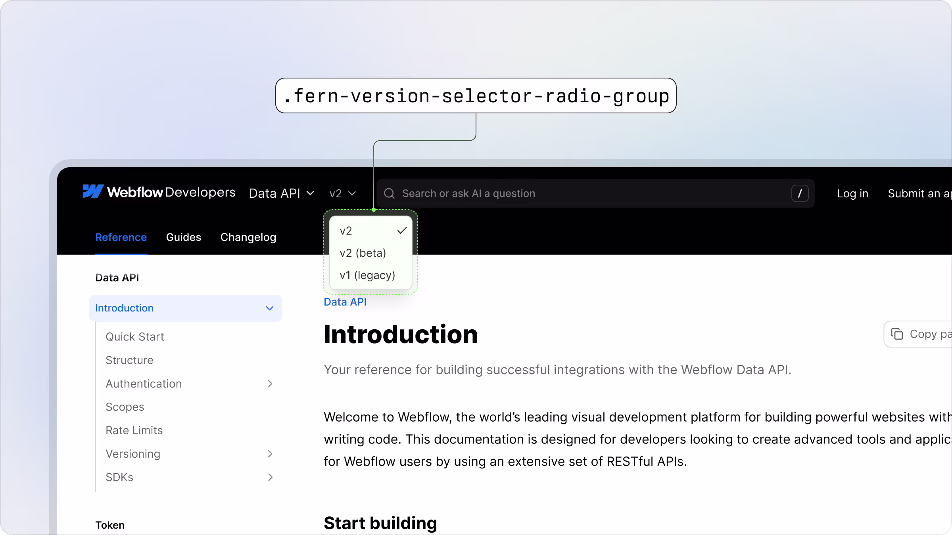Click the checkmark next to v2 in version menu
This screenshot has height=535, width=952.
[x=402, y=230]
